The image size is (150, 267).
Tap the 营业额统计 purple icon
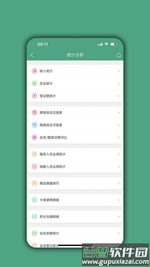pyautogui.click(x=34, y=96)
